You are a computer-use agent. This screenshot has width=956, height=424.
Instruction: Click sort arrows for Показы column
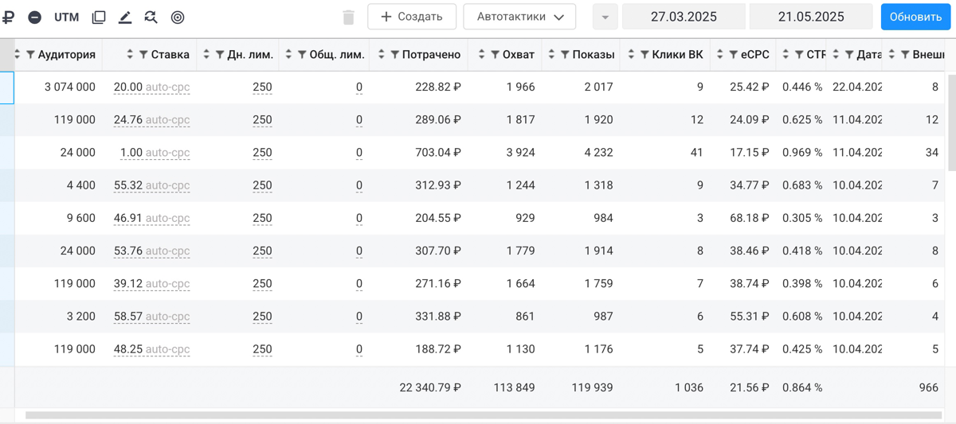tap(551, 55)
